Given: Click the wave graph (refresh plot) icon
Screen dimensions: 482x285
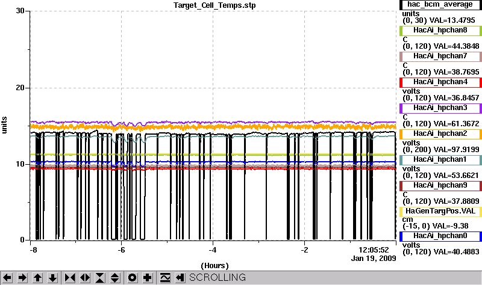Looking at the screenshot, I should click(x=165, y=278).
